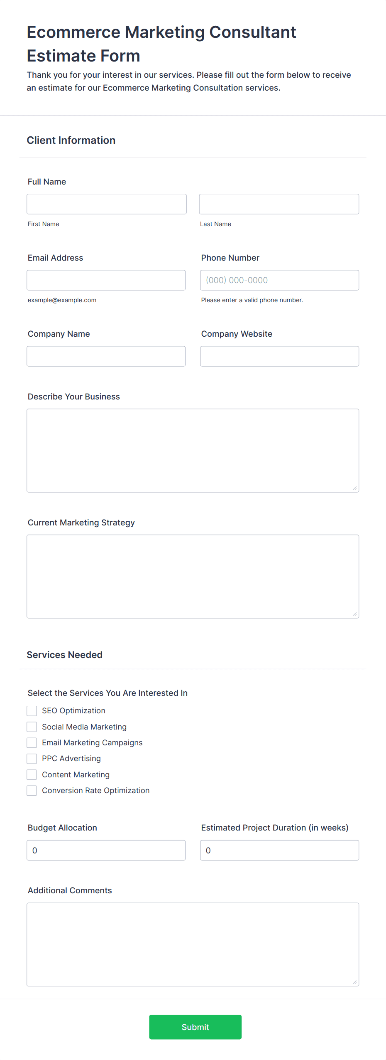
Task: Focus the Describe Your Business textarea
Action: 193,450
